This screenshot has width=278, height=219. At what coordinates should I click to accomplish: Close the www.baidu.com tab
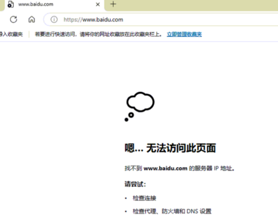coord(98,5)
